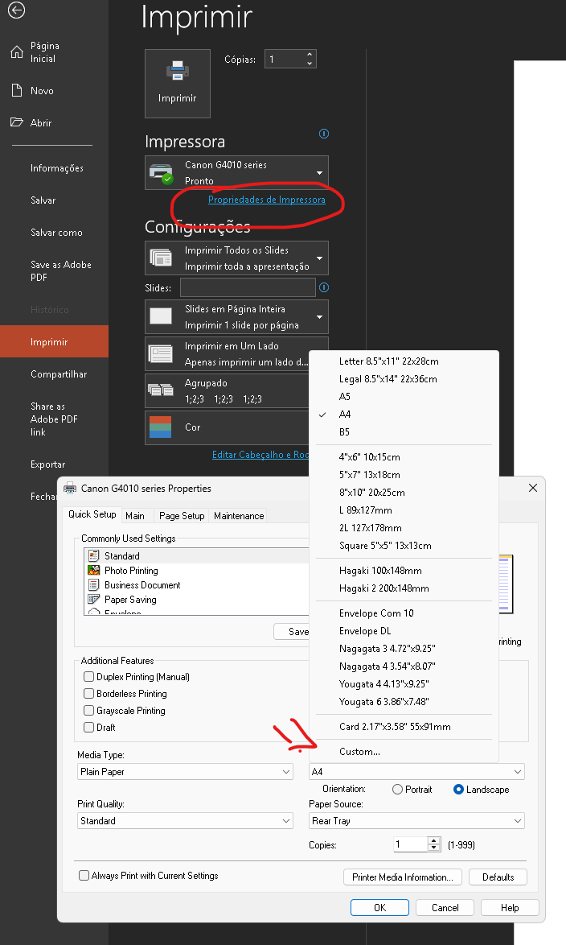This screenshot has height=945, width=566.
Task: Click Help in Properties dialog
Action: [x=510, y=908]
